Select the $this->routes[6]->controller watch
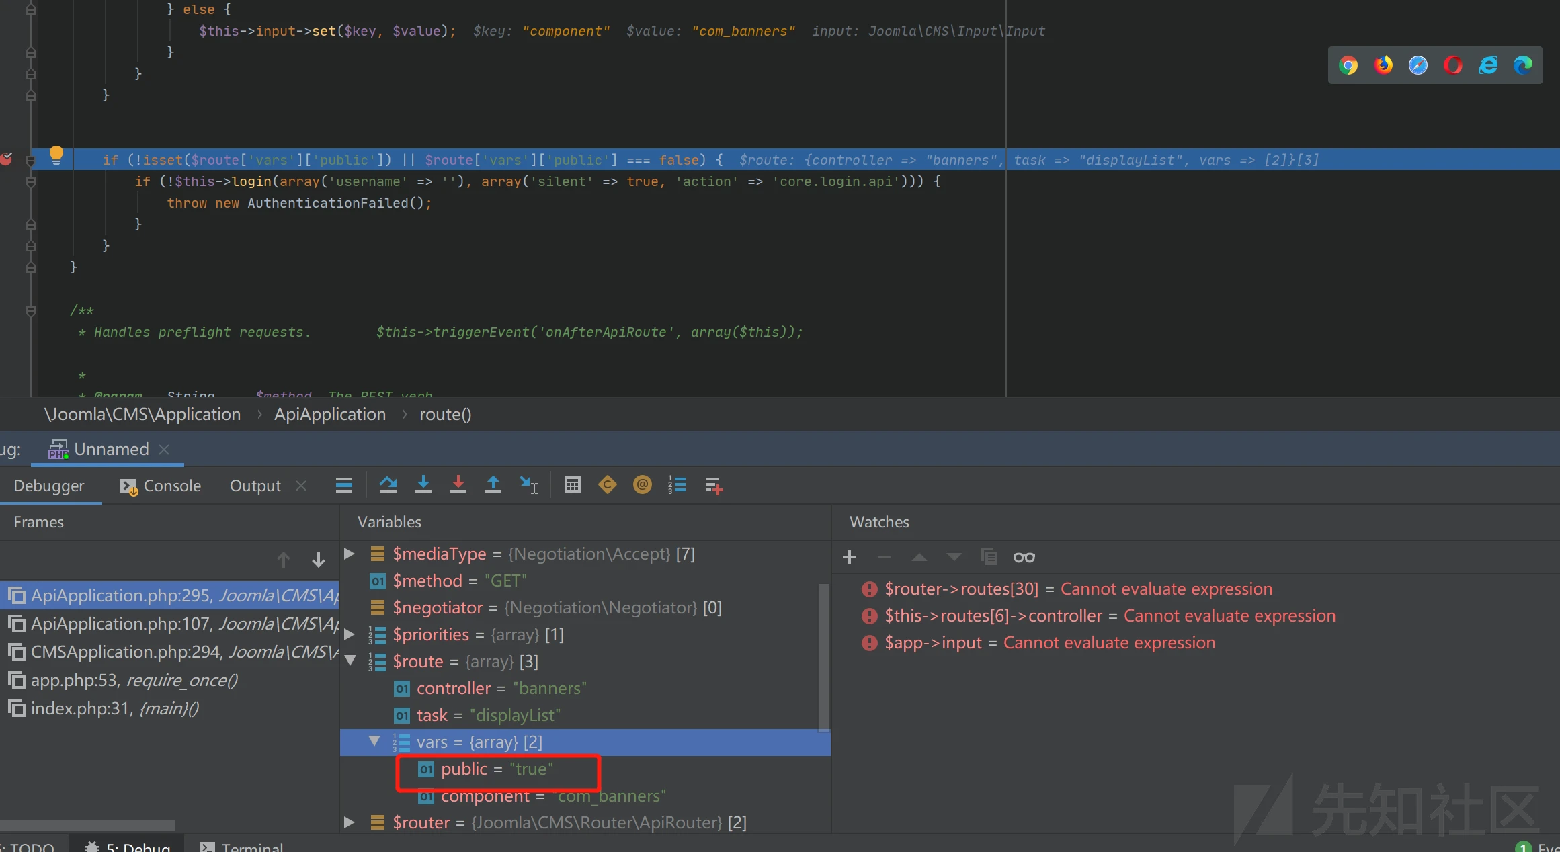This screenshot has width=1560, height=852. coord(1099,616)
